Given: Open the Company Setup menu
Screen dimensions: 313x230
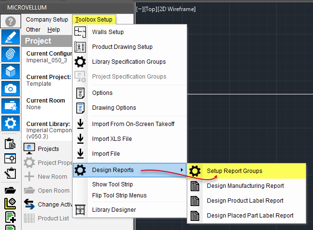Looking at the screenshot, I should 47,20.
